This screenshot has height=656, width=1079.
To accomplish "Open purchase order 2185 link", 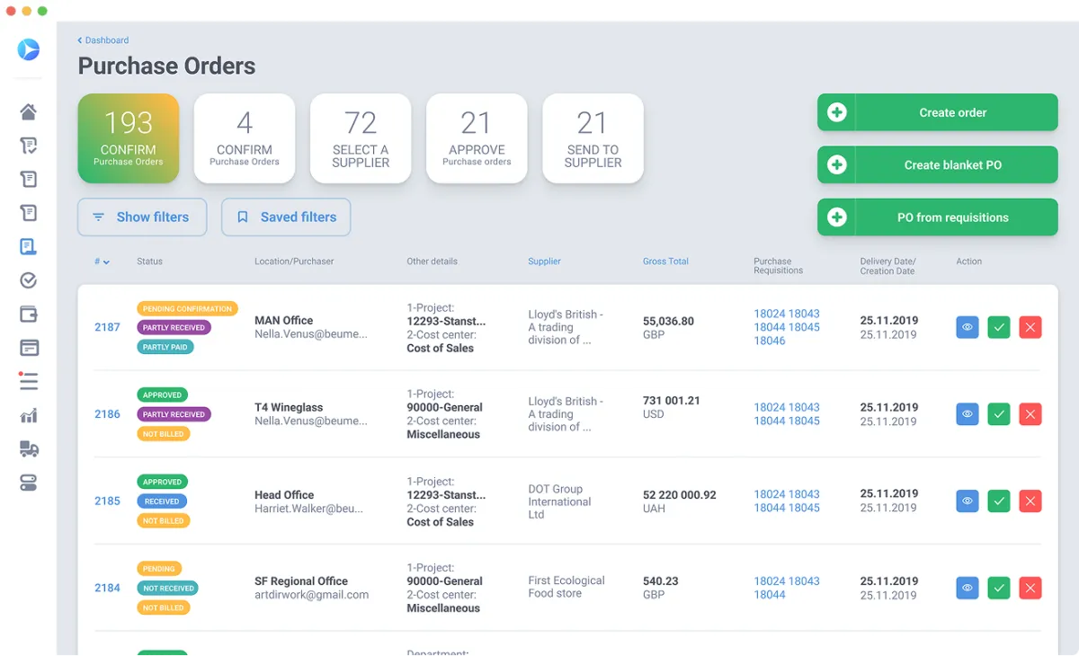I will click(x=107, y=501).
